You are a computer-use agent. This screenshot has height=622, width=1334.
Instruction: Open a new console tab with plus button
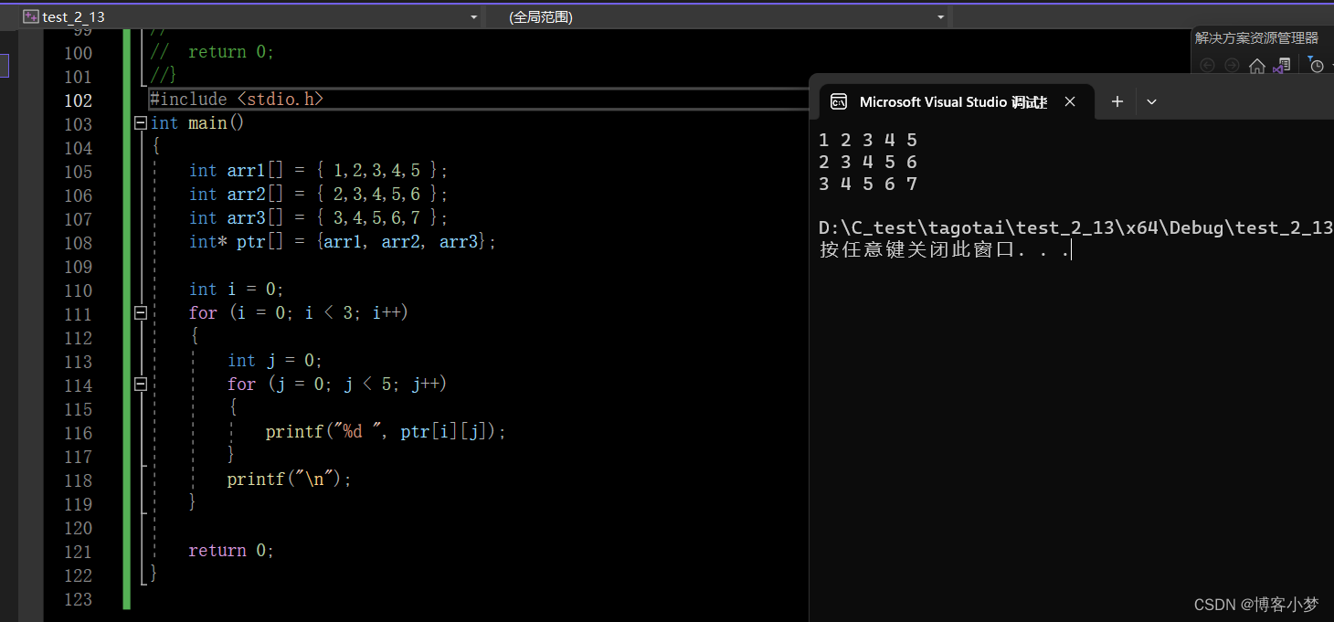pos(1117,101)
